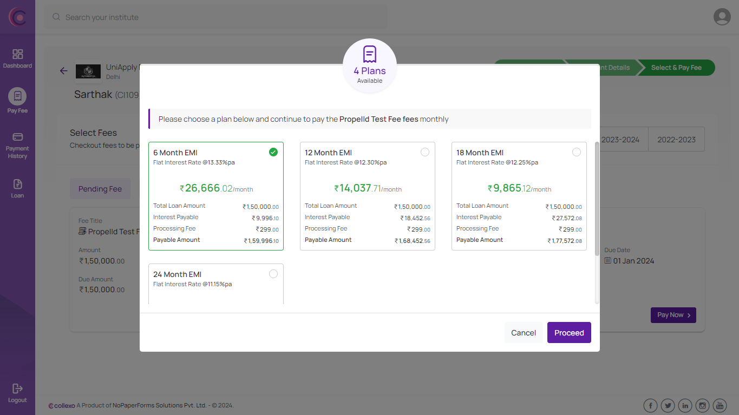The image size is (739, 415).
Task: Select the 18 Month EMI radio button
Action: pyautogui.click(x=577, y=152)
